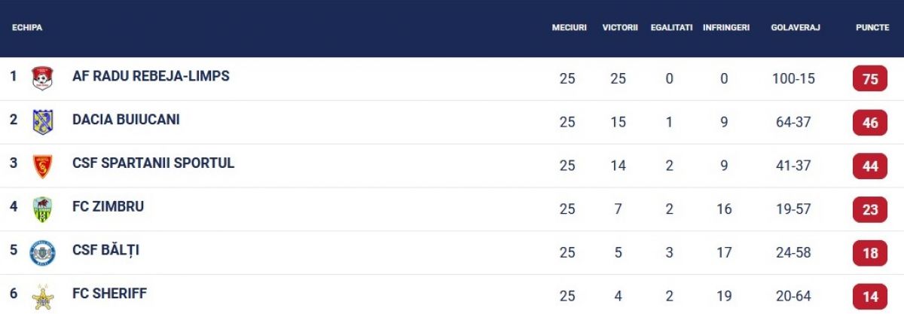904x314 pixels.
Task: Open the CSF SPARTANII SPORTUL team link
Action: tap(153, 163)
